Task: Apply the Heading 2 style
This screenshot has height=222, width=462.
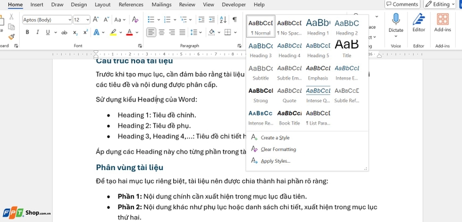Action: (347, 27)
